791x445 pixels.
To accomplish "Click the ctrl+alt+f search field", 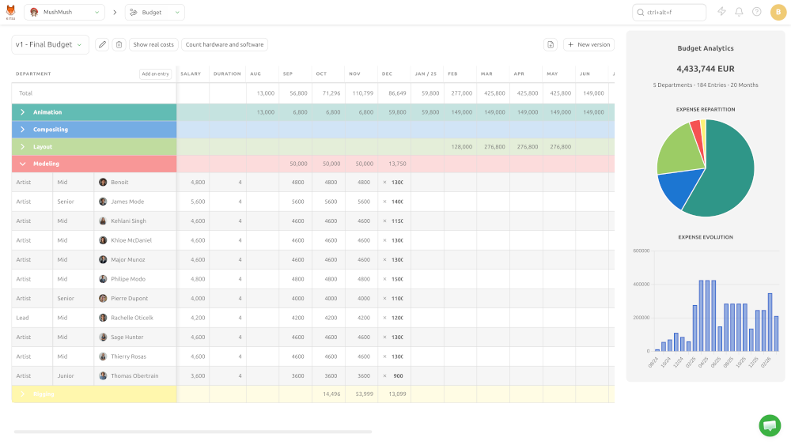I will [x=669, y=12].
